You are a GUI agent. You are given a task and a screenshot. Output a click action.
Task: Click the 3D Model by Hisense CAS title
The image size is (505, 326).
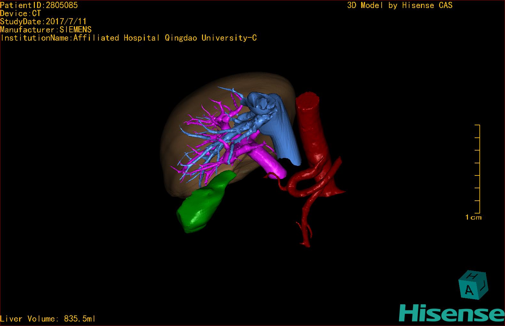[x=400, y=5]
